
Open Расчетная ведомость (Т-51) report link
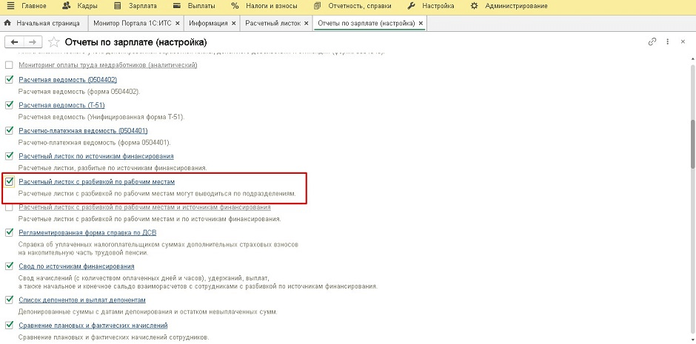coord(61,105)
